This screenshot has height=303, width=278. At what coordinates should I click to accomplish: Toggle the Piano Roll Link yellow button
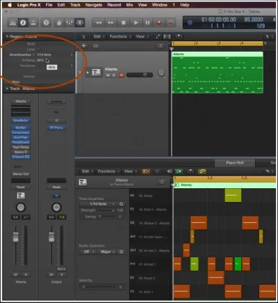[202, 171]
